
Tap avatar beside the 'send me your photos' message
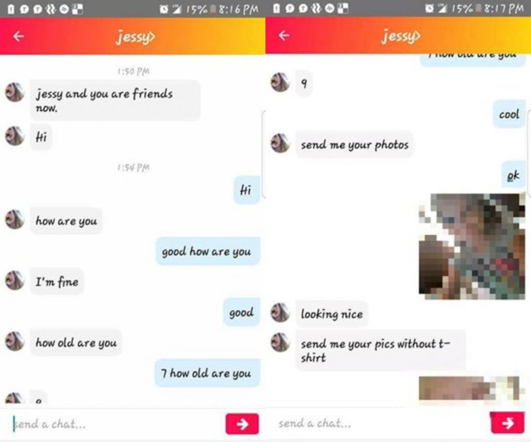coord(280,143)
